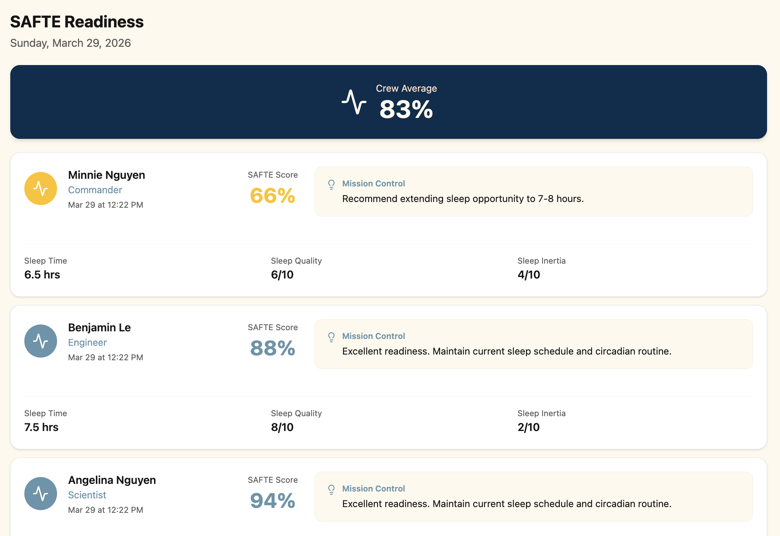Click Benjamin's 88% SAFTE score

[x=273, y=348]
